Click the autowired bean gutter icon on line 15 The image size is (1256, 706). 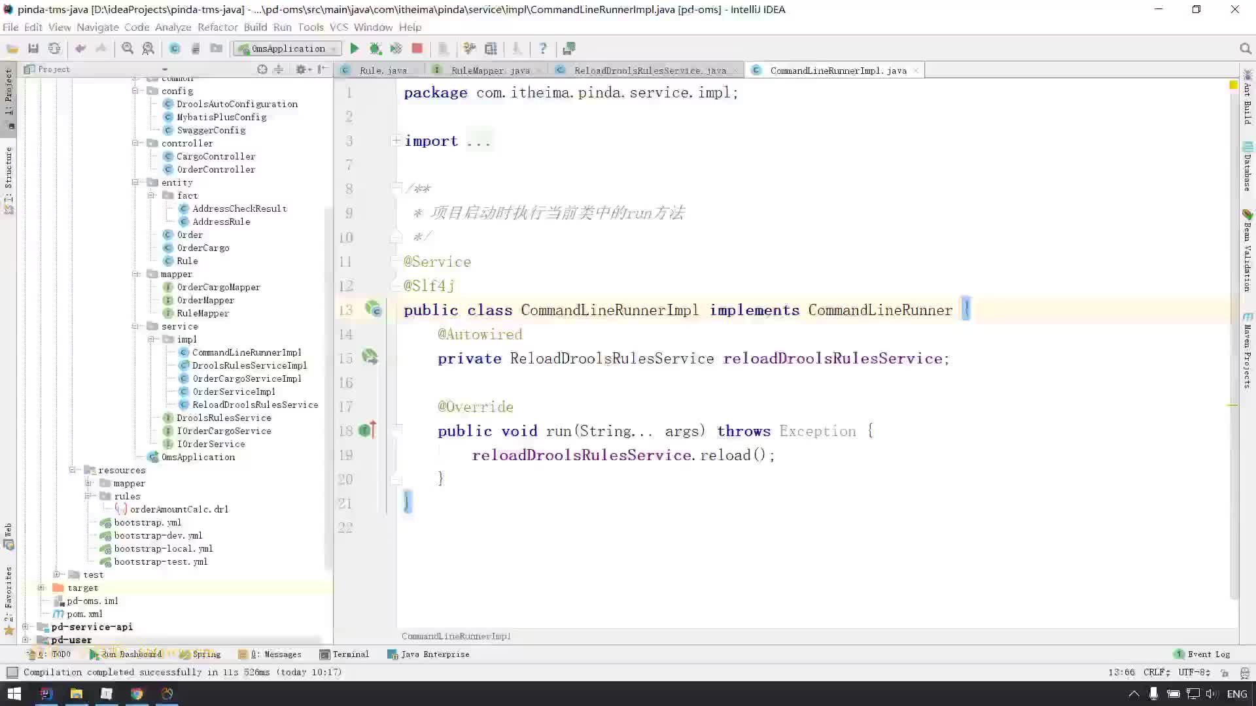click(370, 357)
